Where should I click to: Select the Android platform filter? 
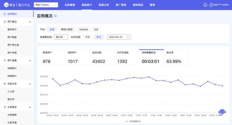pos(84,29)
